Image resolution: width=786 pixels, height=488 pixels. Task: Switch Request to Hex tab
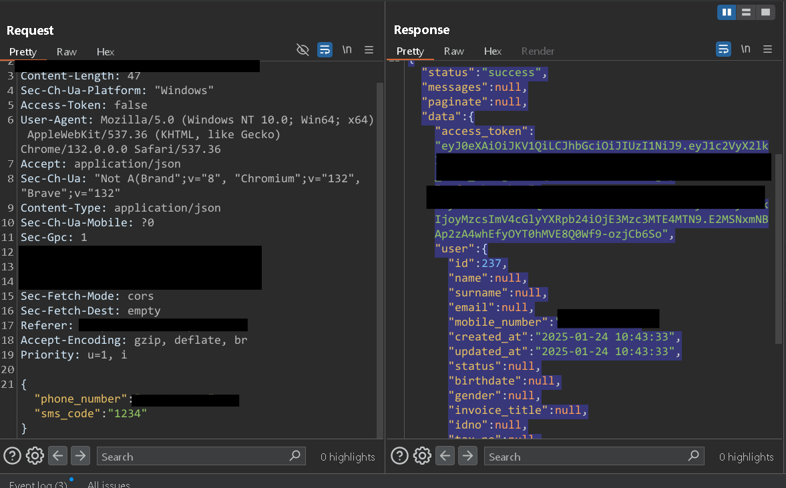point(106,51)
